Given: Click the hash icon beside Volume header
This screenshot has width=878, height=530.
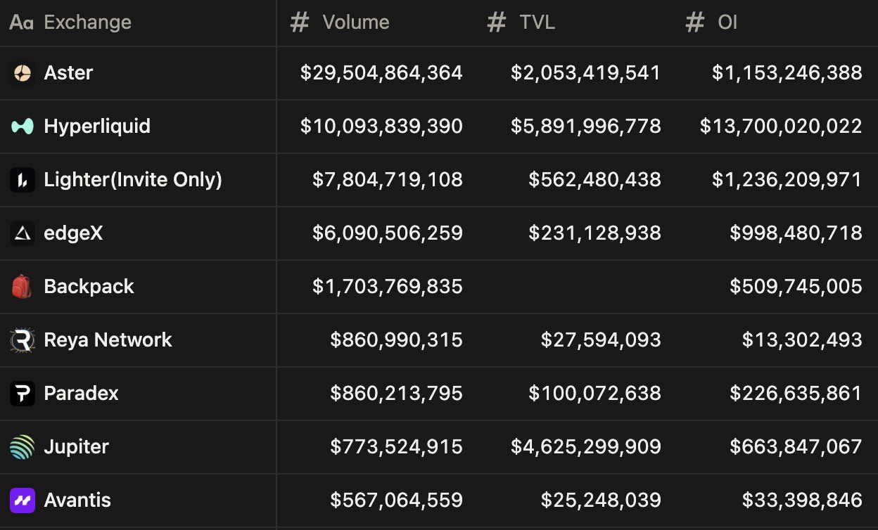Looking at the screenshot, I should [300, 22].
